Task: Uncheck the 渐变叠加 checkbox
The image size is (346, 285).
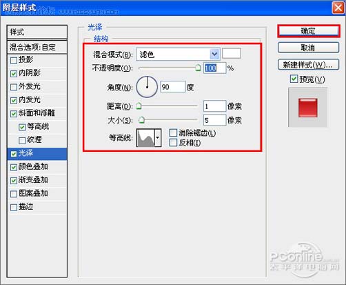Action: 14,180
